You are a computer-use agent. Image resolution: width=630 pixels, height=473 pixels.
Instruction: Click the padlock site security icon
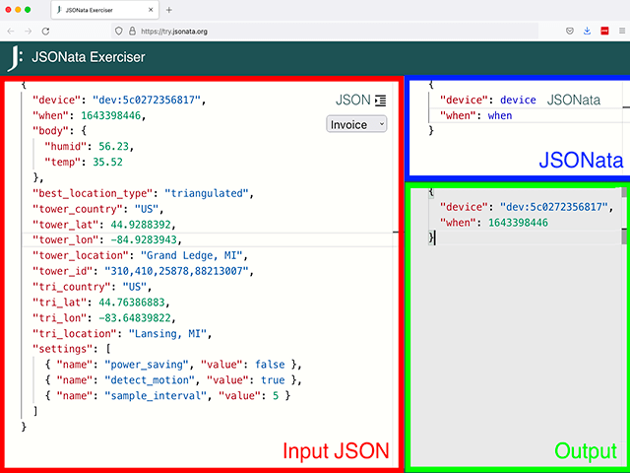[x=132, y=31]
